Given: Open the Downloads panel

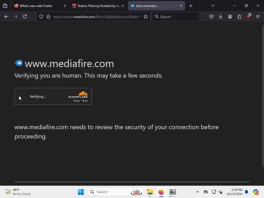Looking at the screenshot, I should coord(221,16).
